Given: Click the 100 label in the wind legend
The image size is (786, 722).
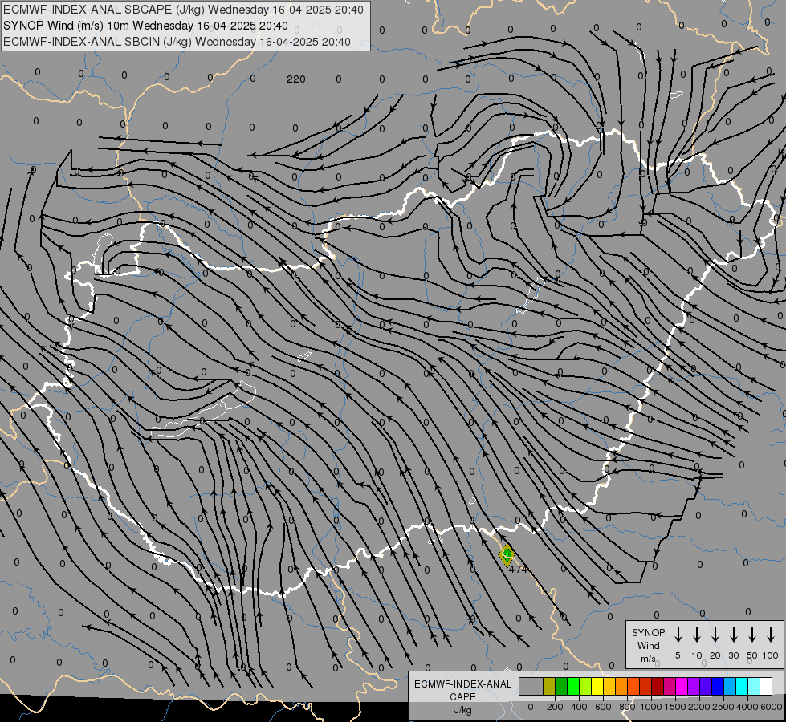Looking at the screenshot, I should coord(771,655).
